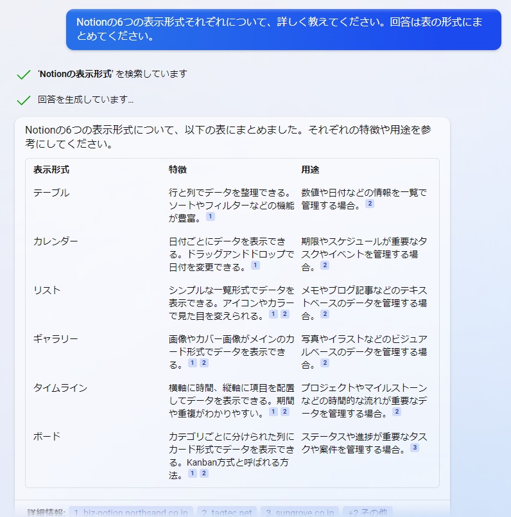Select the リスト row label
This screenshot has width=511, height=517.
point(47,290)
